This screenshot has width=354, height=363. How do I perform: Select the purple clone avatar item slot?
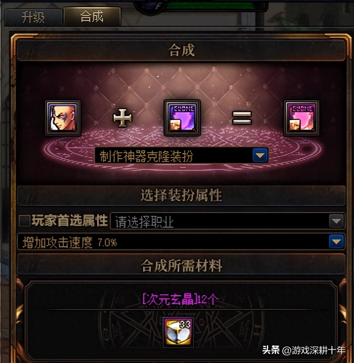coord(182,118)
